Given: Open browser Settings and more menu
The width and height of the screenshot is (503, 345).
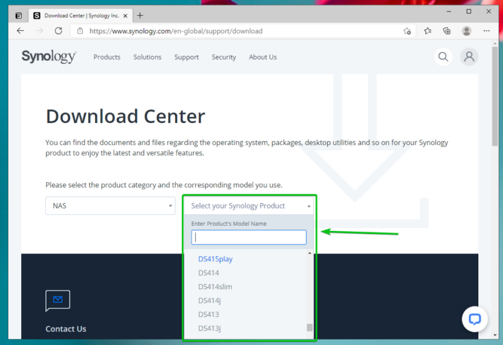Looking at the screenshot, I should (486, 31).
